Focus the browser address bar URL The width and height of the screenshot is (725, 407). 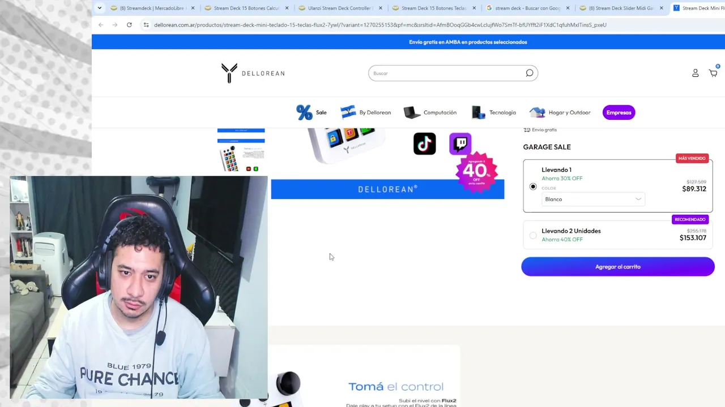coord(380,25)
